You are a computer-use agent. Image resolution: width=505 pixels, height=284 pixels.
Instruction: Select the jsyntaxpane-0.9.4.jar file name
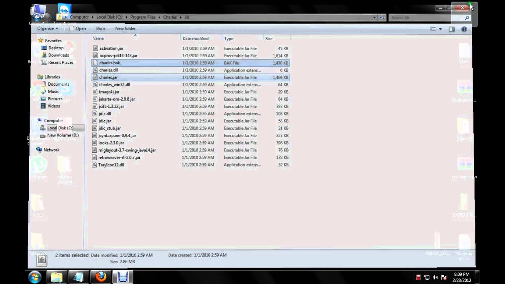117,135
